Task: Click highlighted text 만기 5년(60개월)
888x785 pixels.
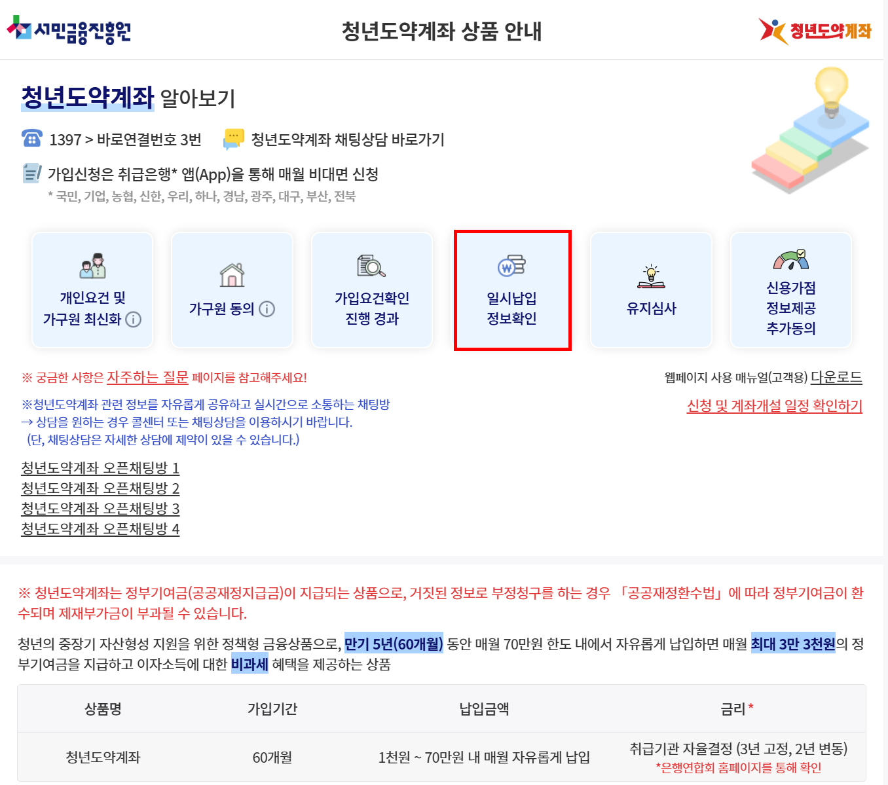Action: click(394, 644)
